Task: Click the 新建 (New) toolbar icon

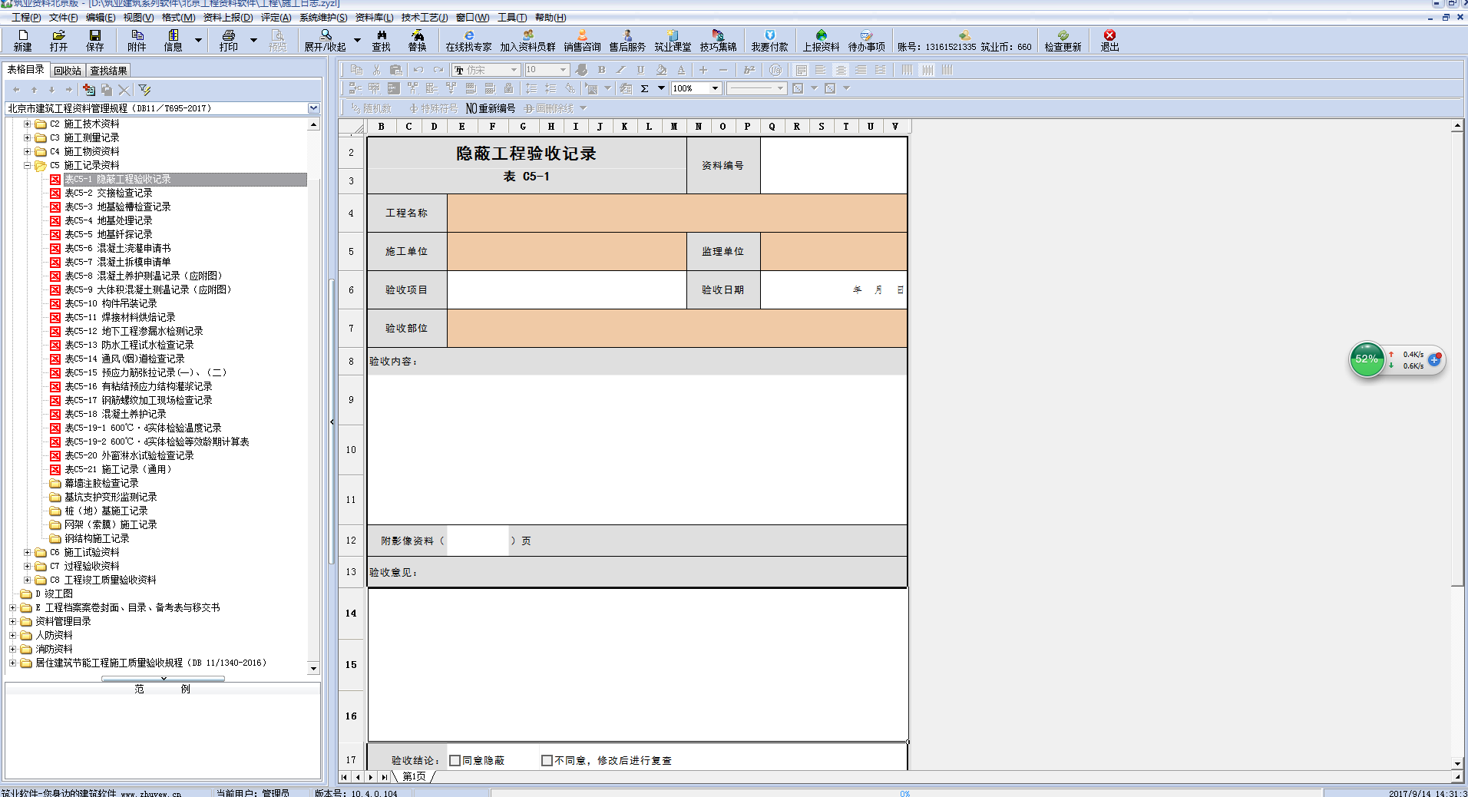Action: tap(23, 40)
